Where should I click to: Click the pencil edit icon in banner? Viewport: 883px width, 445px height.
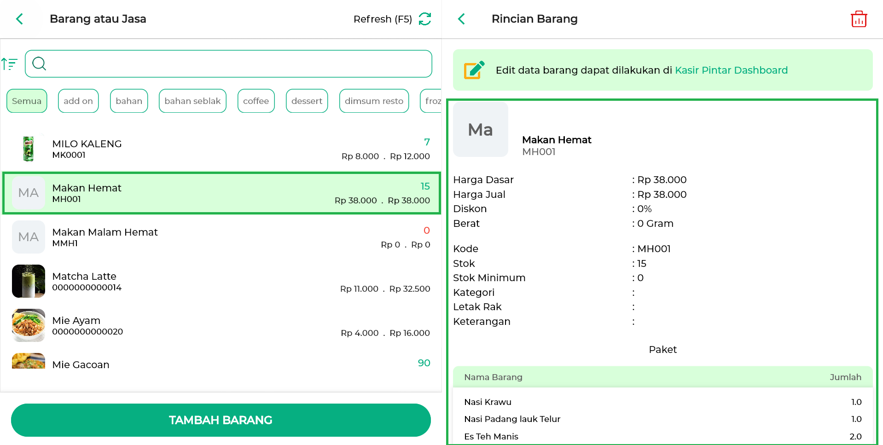click(474, 70)
